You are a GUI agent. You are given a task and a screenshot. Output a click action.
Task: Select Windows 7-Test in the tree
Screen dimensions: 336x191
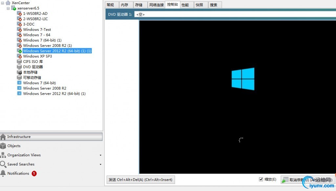(x=37, y=29)
